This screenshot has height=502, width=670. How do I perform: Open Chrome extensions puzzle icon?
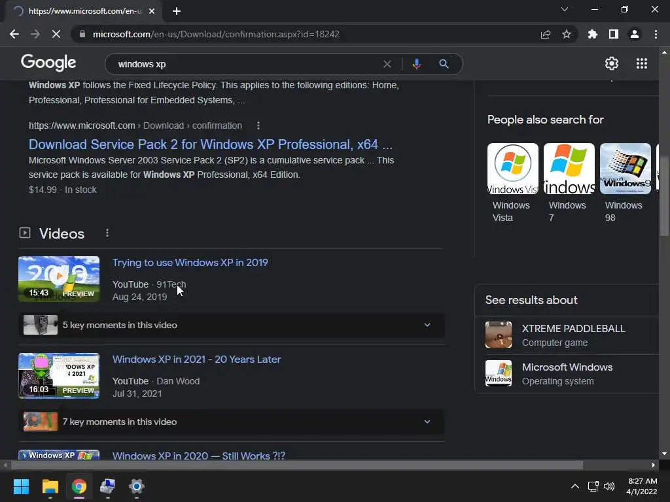pos(593,34)
